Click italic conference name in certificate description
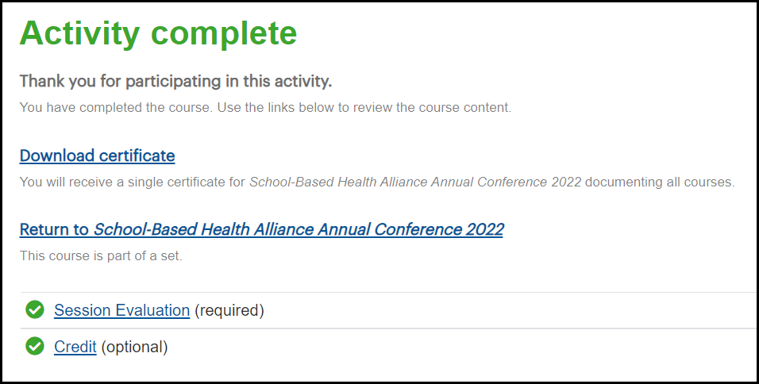Image resolution: width=759 pixels, height=384 pixels. click(x=415, y=182)
